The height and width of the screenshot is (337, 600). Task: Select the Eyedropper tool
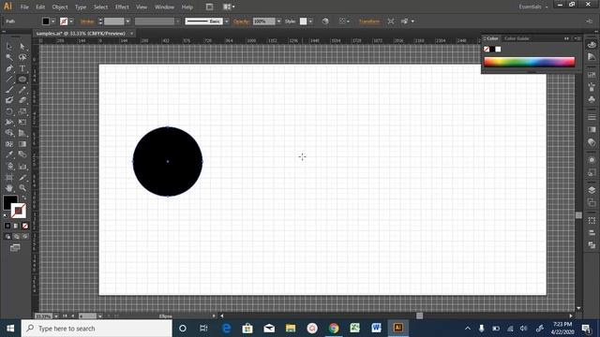point(9,154)
